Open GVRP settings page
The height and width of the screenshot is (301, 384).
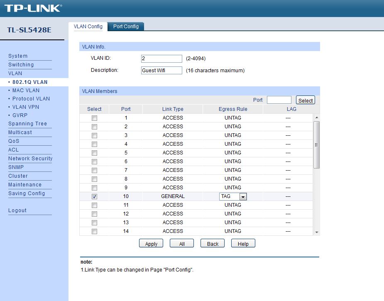(20, 115)
